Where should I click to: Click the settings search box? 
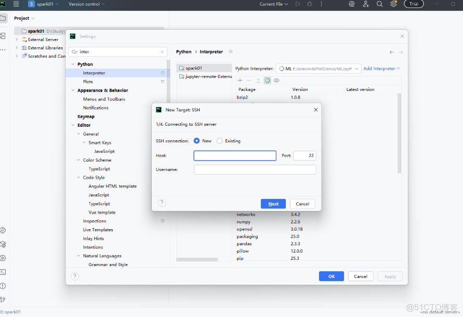(118, 51)
